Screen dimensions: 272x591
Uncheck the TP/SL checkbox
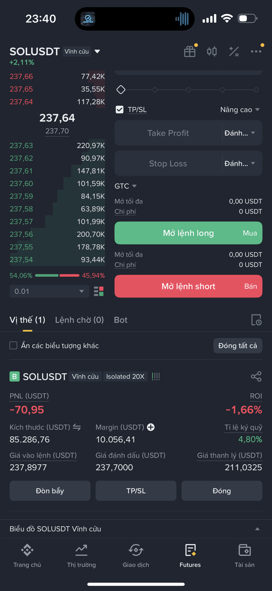tap(120, 110)
